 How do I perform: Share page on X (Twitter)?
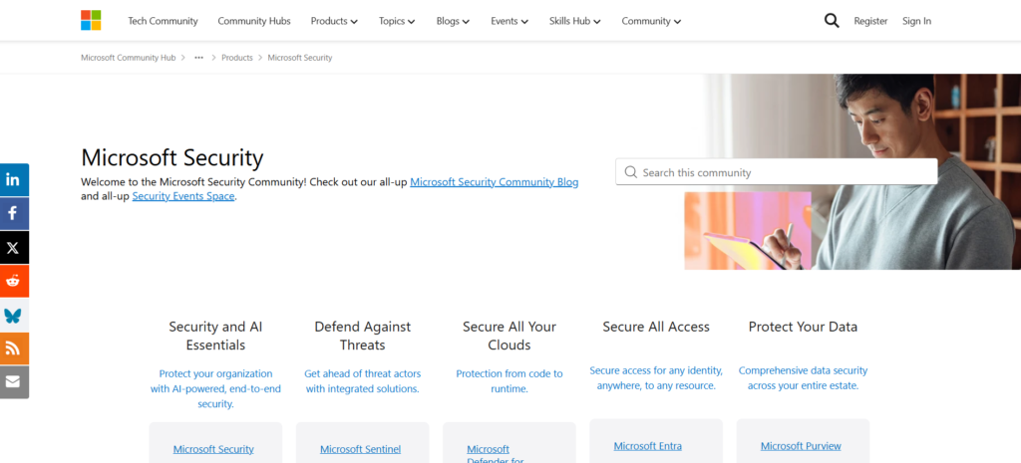point(14,247)
